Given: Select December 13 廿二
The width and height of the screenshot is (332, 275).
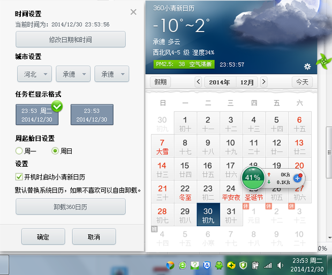Looking at the screenshot, I should (300, 146).
